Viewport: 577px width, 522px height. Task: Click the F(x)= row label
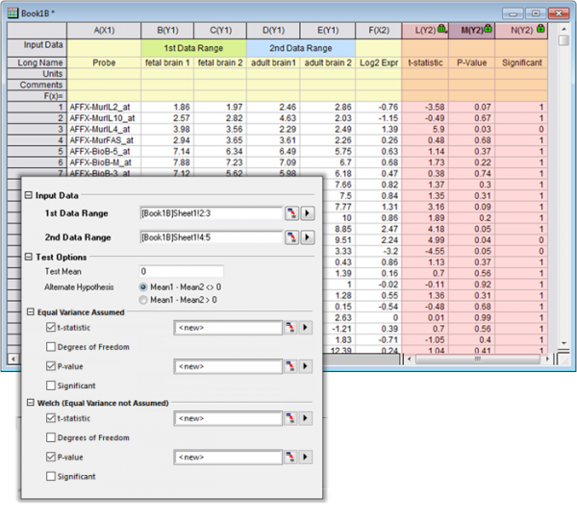coord(37,96)
